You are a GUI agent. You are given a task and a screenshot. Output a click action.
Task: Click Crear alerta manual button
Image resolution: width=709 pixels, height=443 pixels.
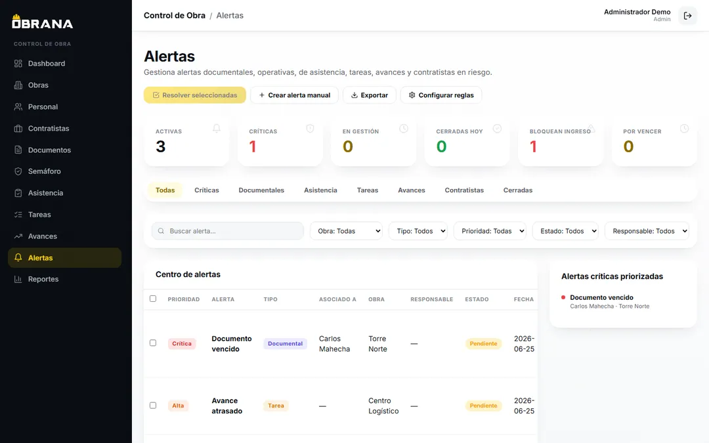click(x=294, y=95)
